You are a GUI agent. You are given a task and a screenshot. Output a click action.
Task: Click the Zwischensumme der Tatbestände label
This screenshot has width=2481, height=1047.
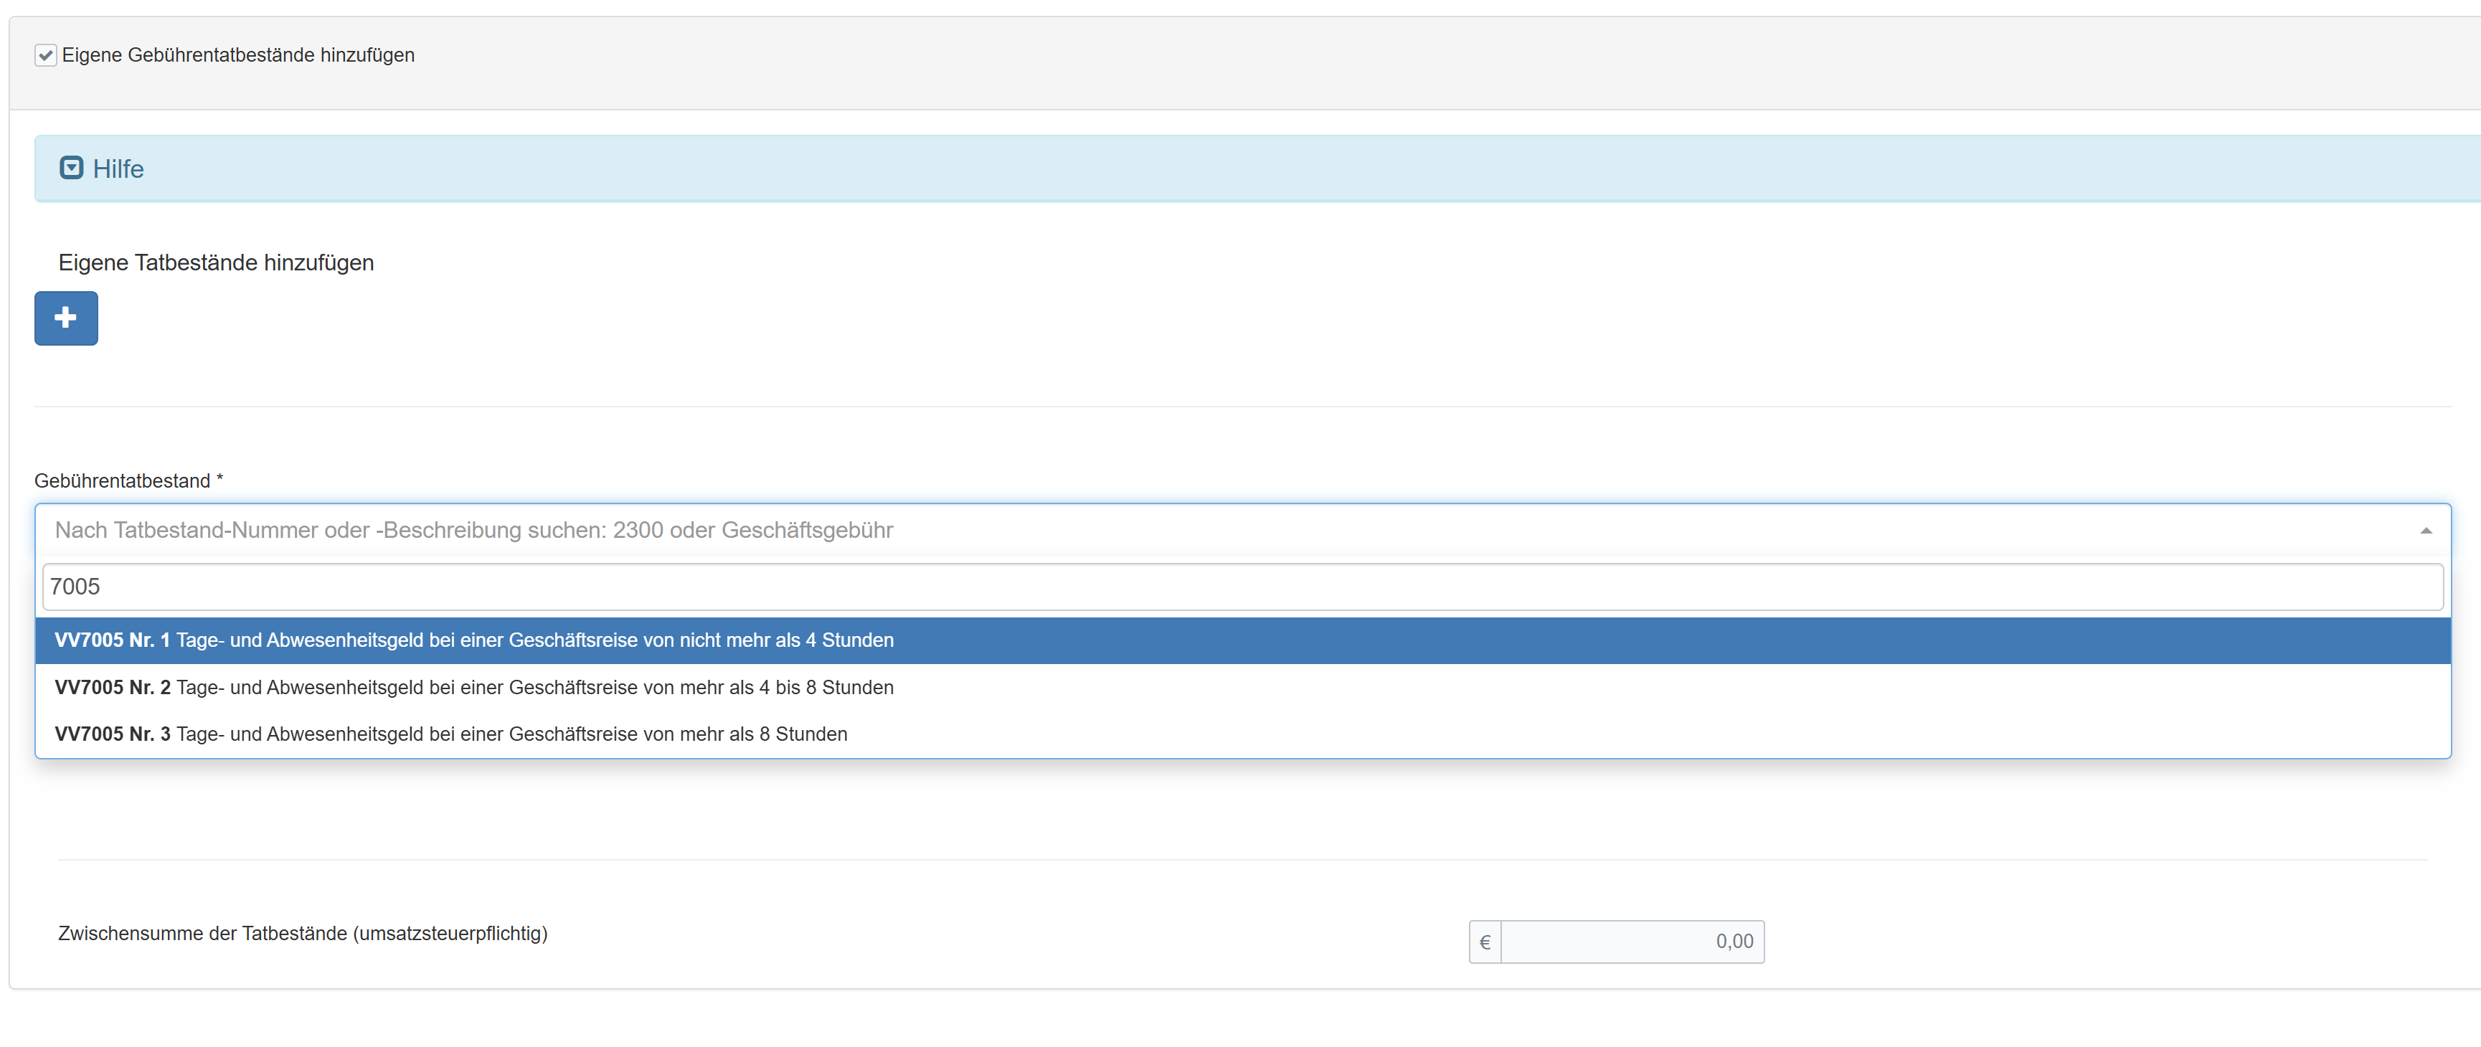(x=303, y=934)
